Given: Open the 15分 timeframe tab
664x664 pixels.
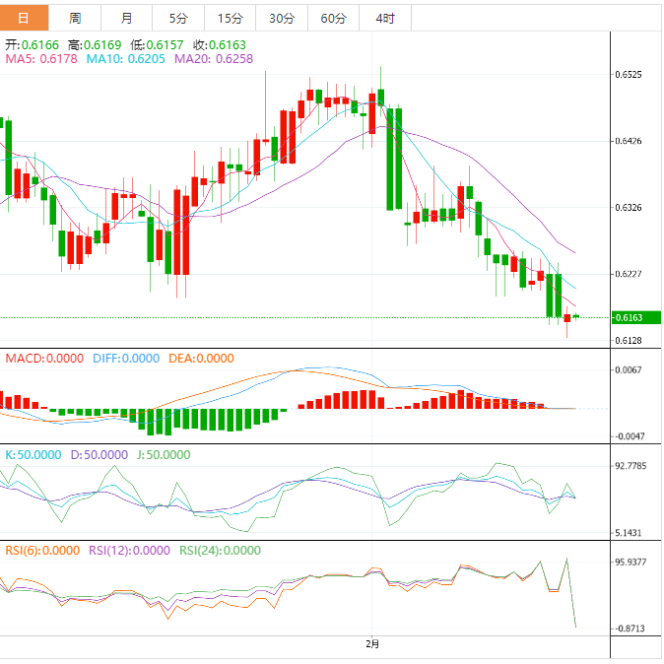Looking at the screenshot, I should pos(230,18).
